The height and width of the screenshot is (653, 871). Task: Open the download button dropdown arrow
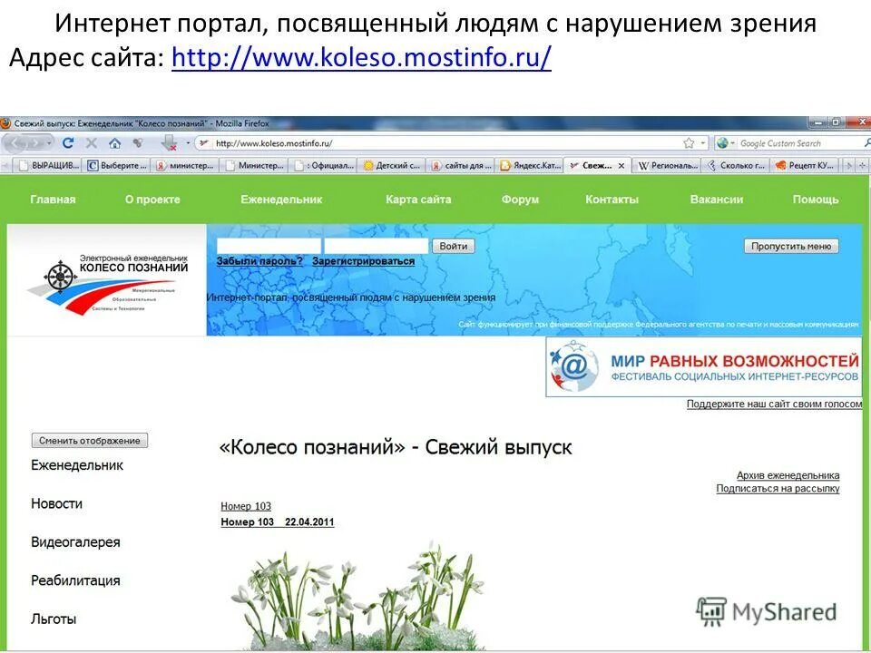[x=187, y=142]
